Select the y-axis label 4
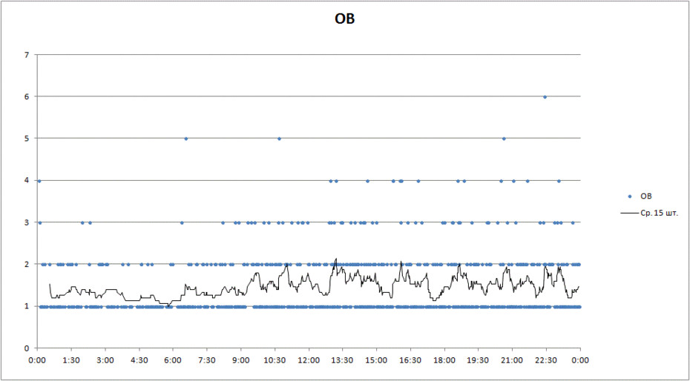This screenshot has width=690, height=381. point(27,181)
